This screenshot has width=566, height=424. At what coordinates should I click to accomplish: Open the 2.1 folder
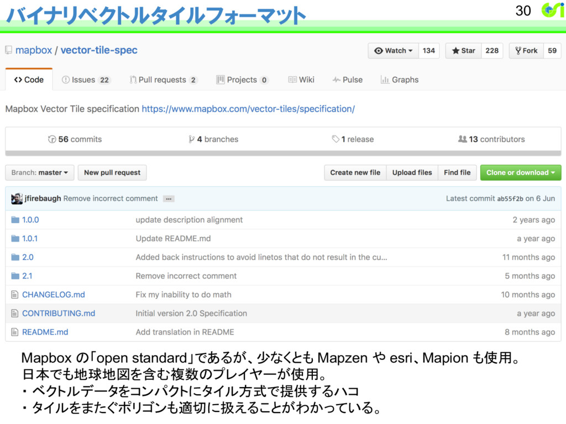click(x=27, y=276)
